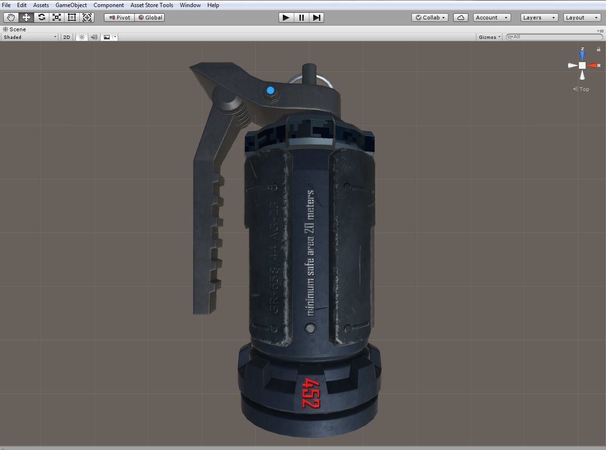This screenshot has width=606, height=450.
Task: Open the Layout dropdown
Action: click(x=582, y=18)
